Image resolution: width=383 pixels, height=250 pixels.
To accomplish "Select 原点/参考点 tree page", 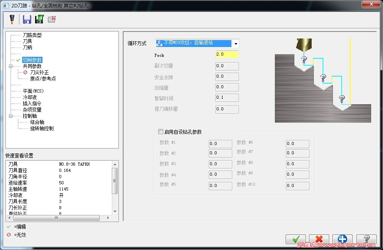I will click(x=43, y=79).
